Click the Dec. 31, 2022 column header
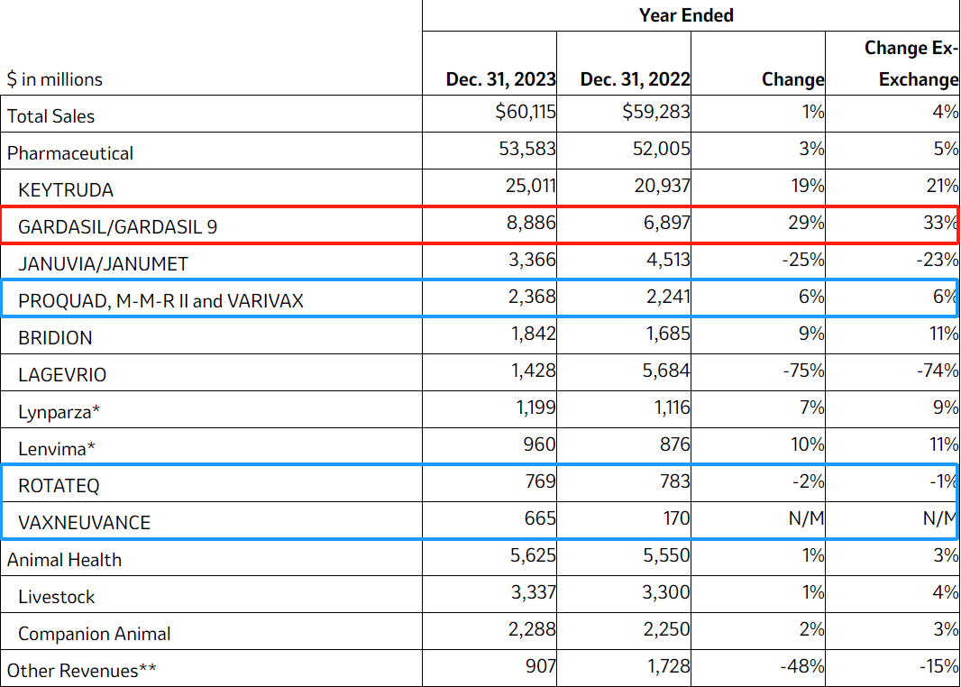This screenshot has width=961, height=687. point(635,79)
